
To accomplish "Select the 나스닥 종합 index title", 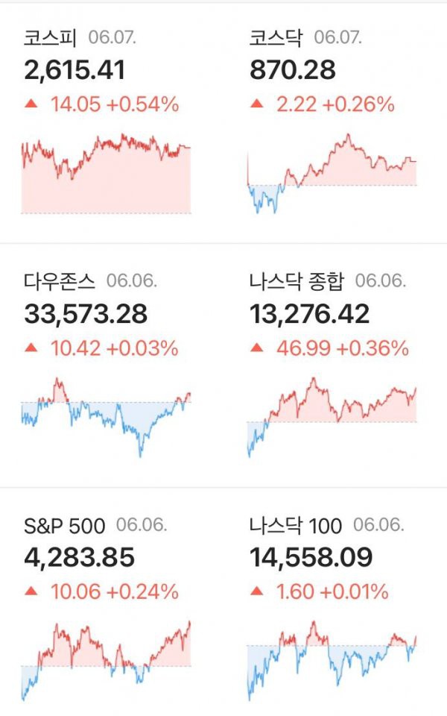I will point(297,281).
